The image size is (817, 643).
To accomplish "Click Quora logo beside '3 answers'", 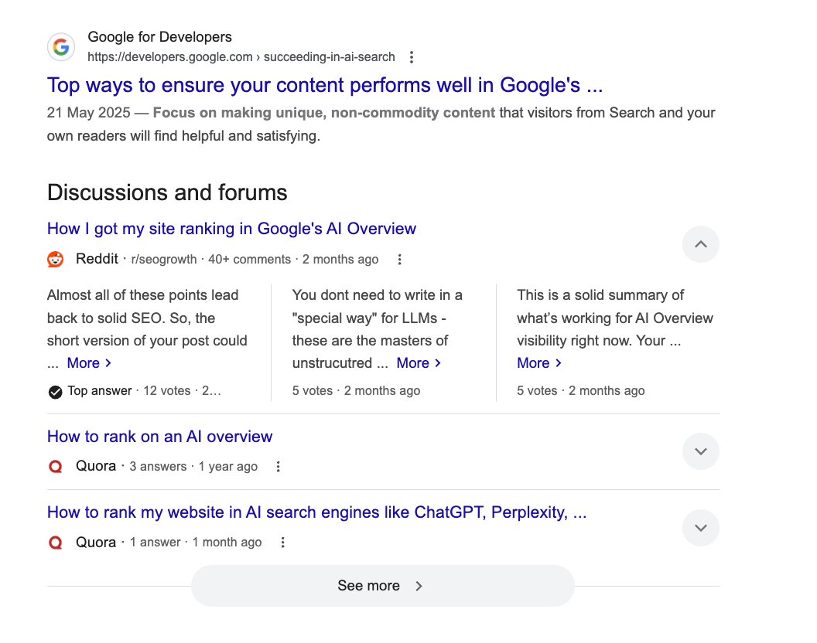I will pyautogui.click(x=56, y=466).
